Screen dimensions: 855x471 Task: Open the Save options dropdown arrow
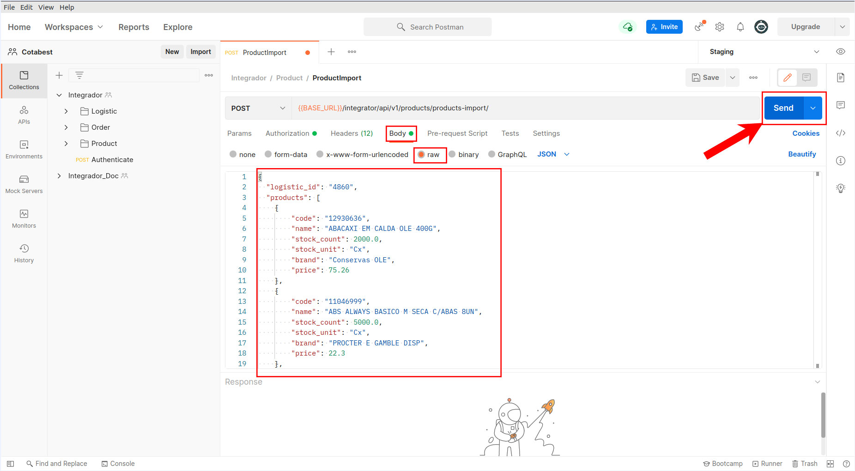pyautogui.click(x=733, y=78)
